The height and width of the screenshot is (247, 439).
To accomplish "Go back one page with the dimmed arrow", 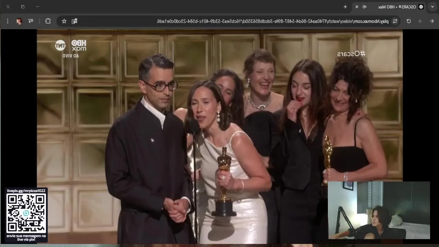I will pyautogui.click(x=420, y=21).
